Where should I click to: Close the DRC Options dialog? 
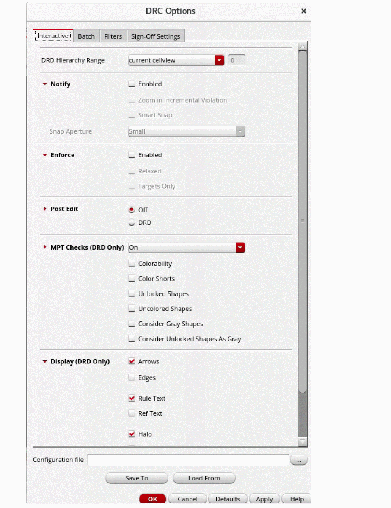point(303,11)
